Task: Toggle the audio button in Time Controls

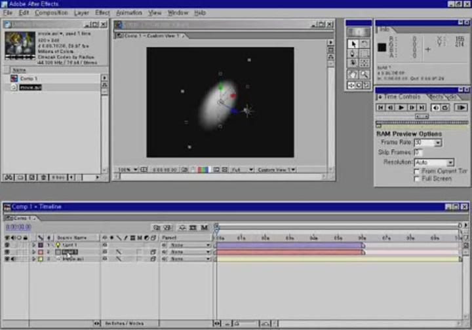Action: [435, 107]
